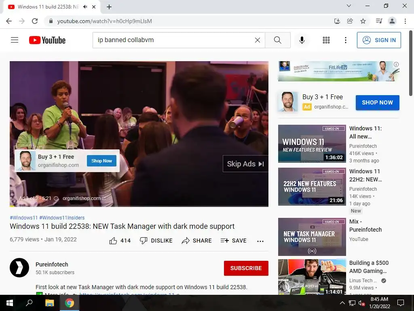Share this page from the address bar

click(x=350, y=21)
